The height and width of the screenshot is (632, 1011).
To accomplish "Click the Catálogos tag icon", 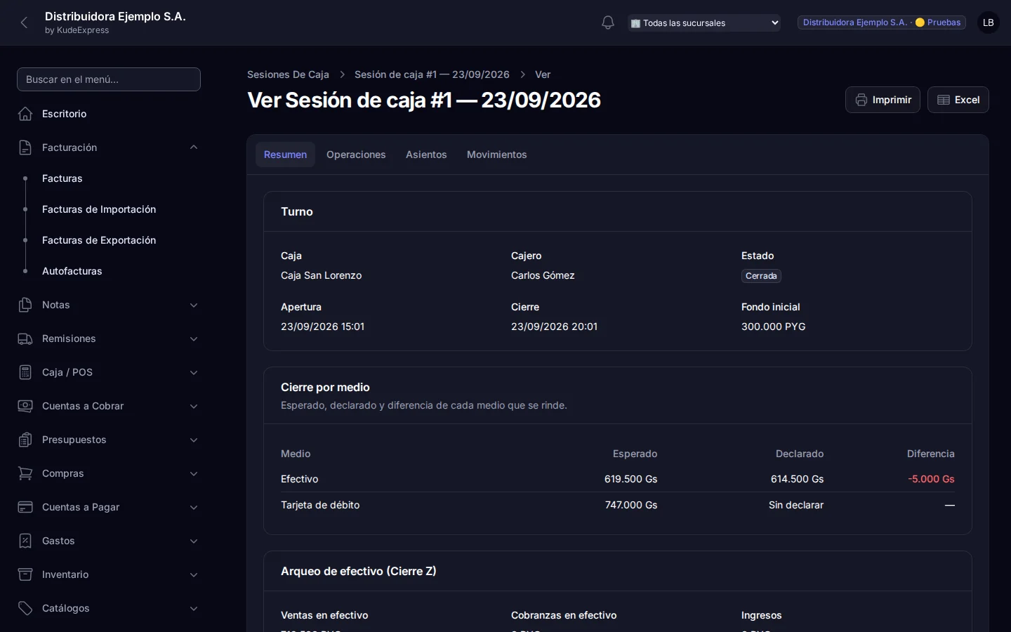I will (25, 608).
